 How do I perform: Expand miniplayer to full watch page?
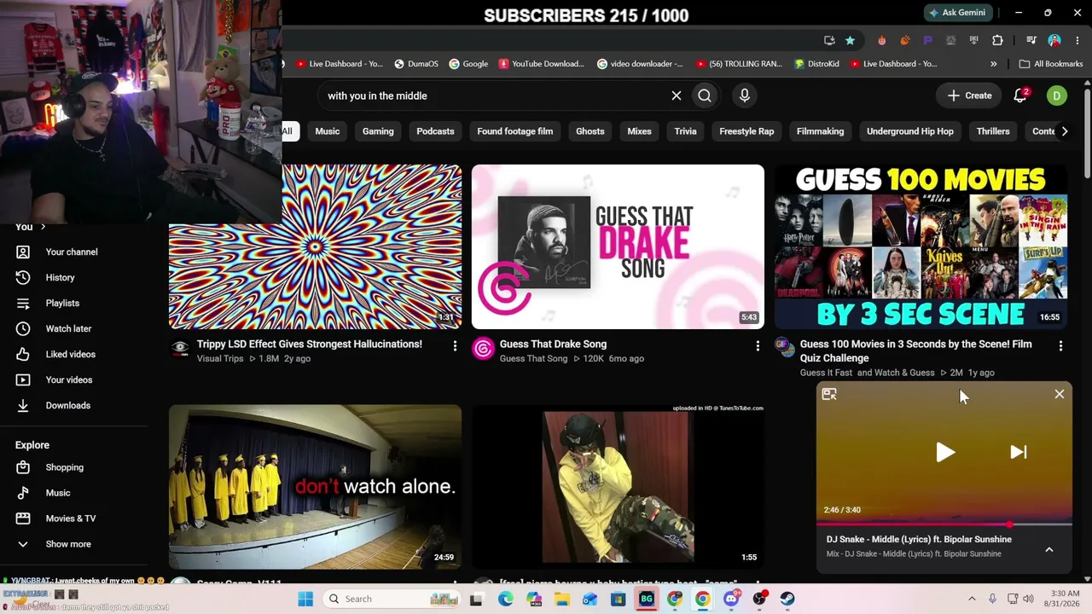pos(829,394)
